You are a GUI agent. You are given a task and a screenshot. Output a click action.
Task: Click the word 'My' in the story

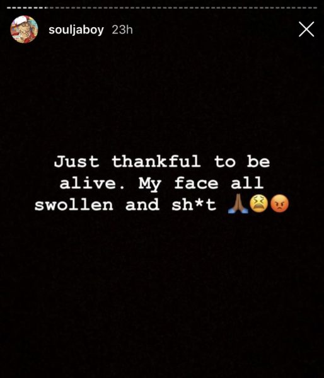150,184
